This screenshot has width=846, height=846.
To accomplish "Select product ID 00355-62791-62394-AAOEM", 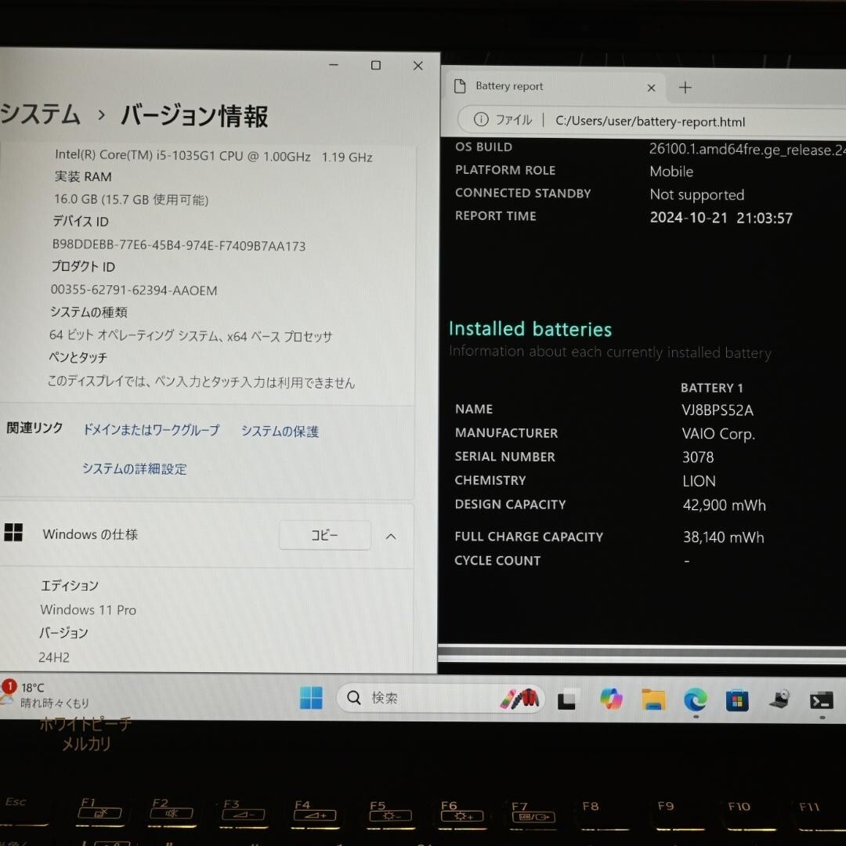I will 134,291.
